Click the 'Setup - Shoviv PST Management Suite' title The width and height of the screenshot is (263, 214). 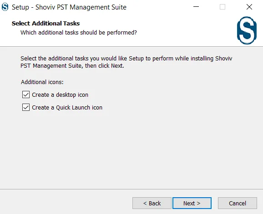pos(69,7)
